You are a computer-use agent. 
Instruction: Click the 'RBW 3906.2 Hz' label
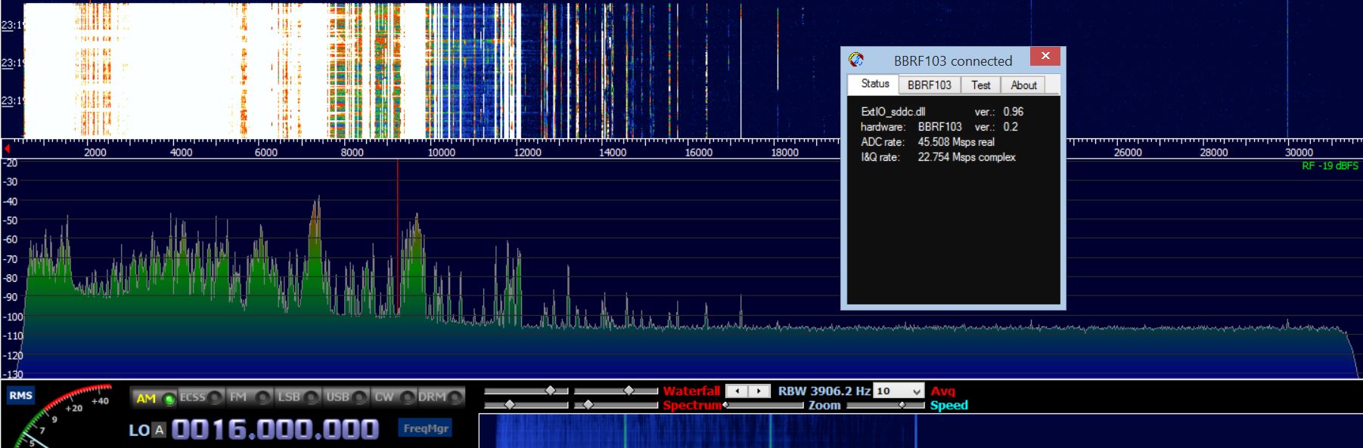[824, 391]
